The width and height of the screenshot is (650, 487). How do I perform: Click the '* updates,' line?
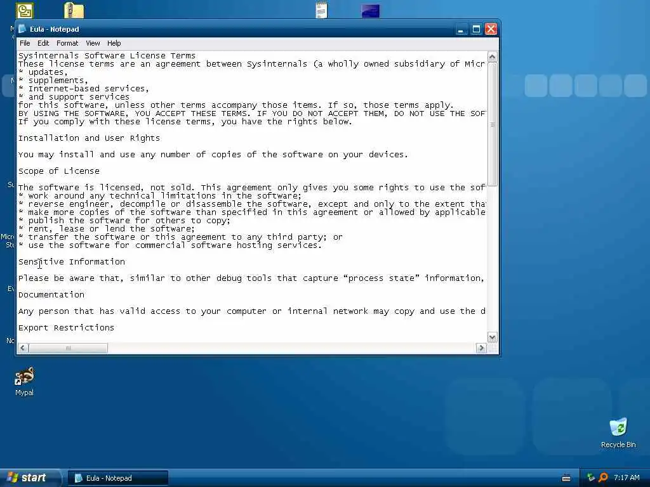click(43, 72)
